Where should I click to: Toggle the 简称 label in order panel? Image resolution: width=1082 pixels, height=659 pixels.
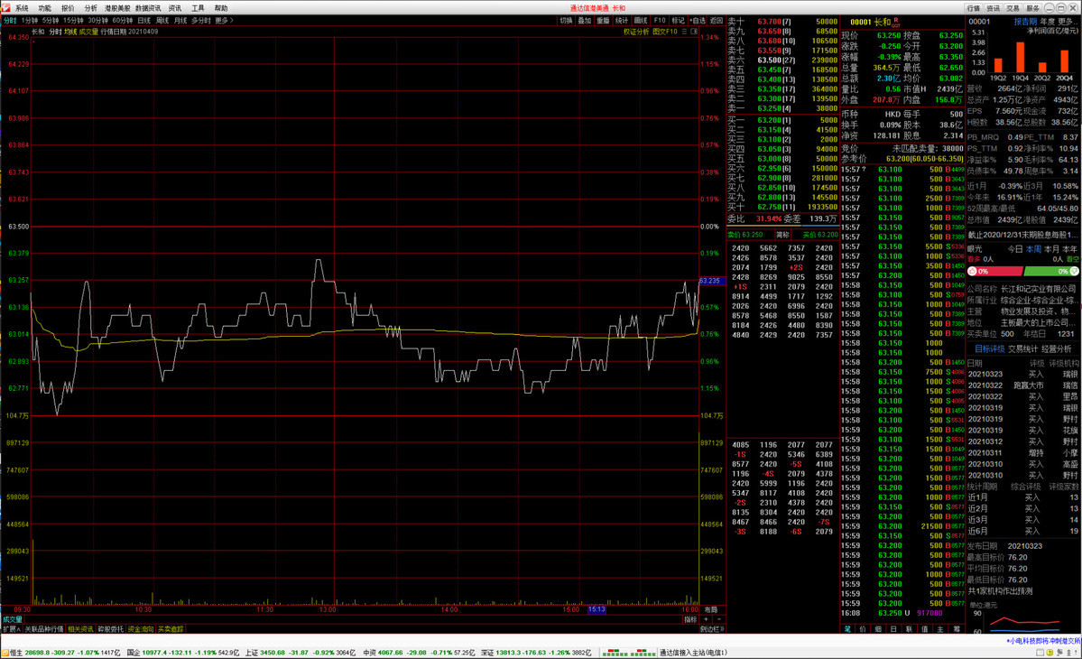coord(782,236)
